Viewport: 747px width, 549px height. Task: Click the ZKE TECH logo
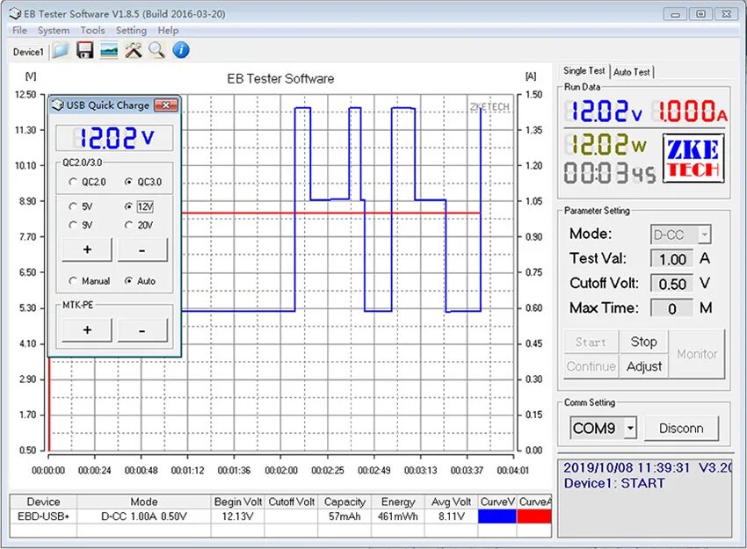[x=693, y=159]
